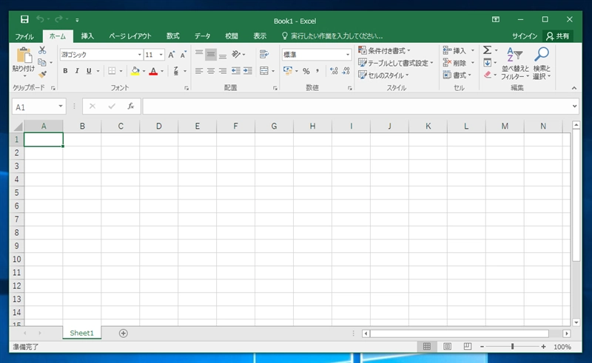The image size is (592, 363).
Task: Open the font size dropdown
Action: (161, 55)
